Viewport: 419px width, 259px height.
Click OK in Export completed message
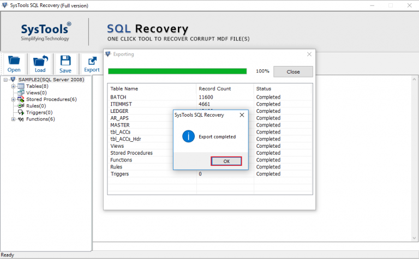tap(226, 161)
